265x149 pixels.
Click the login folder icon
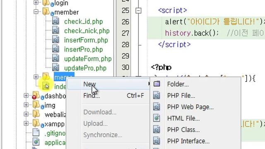tap(46, 2)
